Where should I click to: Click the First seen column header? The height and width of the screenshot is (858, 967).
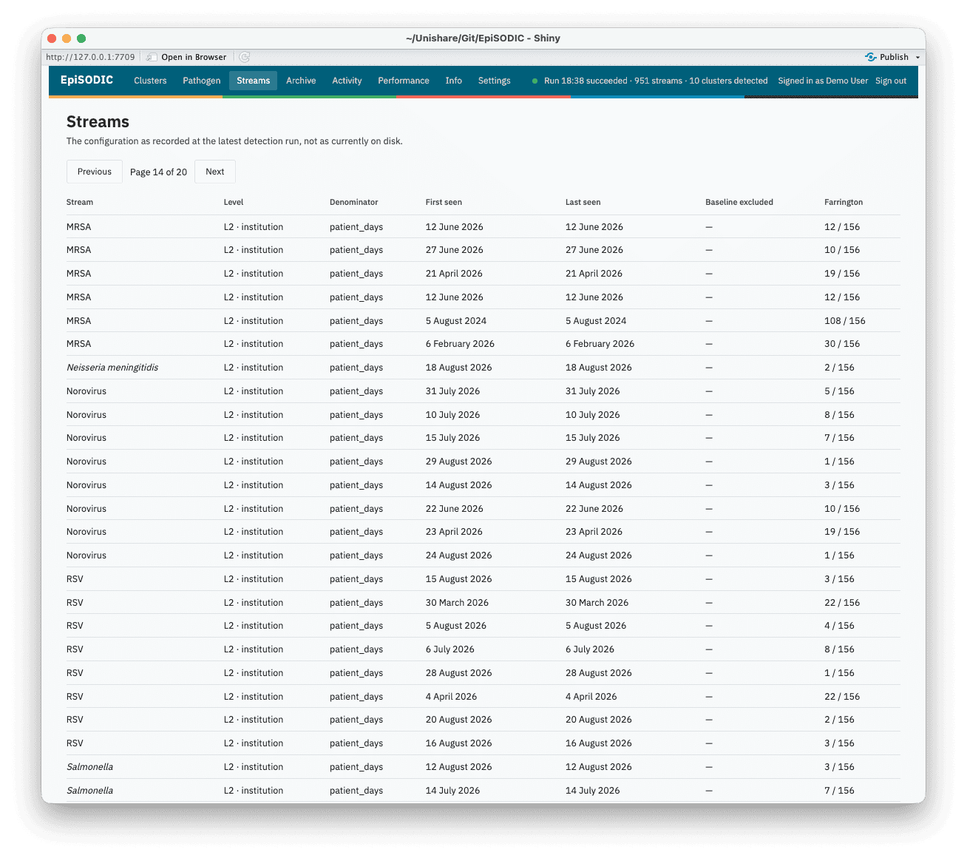click(444, 202)
